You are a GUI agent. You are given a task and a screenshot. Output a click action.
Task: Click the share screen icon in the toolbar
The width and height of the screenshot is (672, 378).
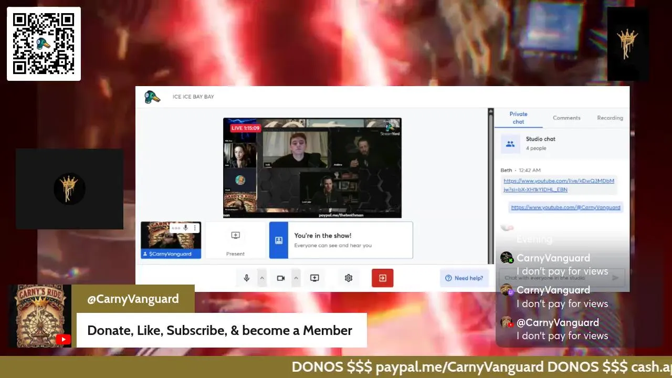(x=314, y=278)
